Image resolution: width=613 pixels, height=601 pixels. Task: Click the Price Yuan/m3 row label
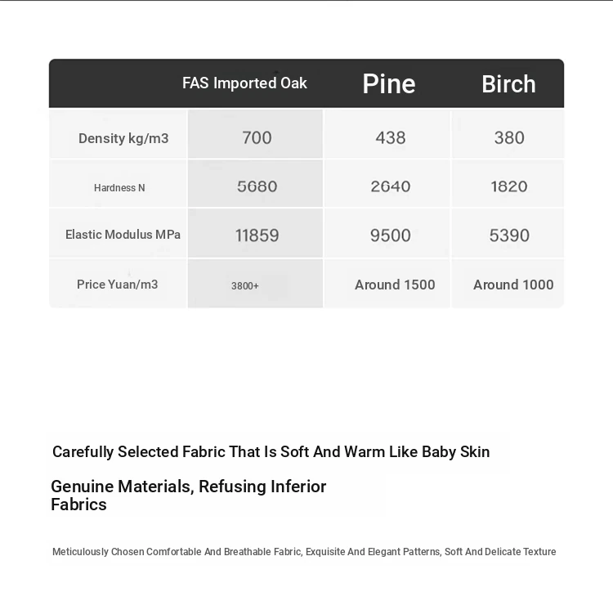[x=118, y=285]
